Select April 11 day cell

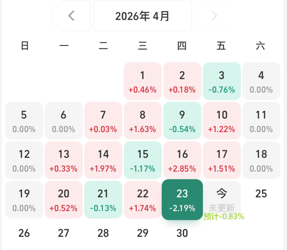point(261,120)
